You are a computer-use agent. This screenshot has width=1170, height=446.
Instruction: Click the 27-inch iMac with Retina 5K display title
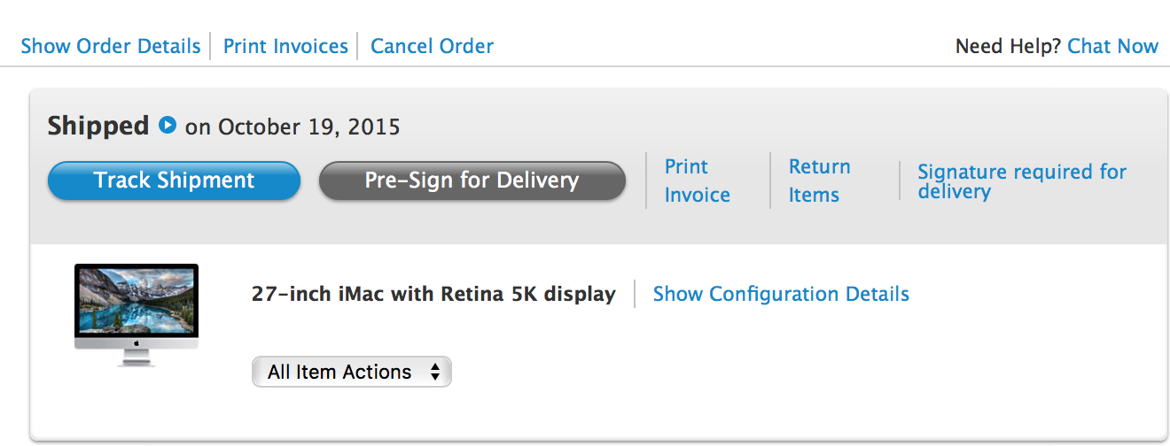[433, 294]
